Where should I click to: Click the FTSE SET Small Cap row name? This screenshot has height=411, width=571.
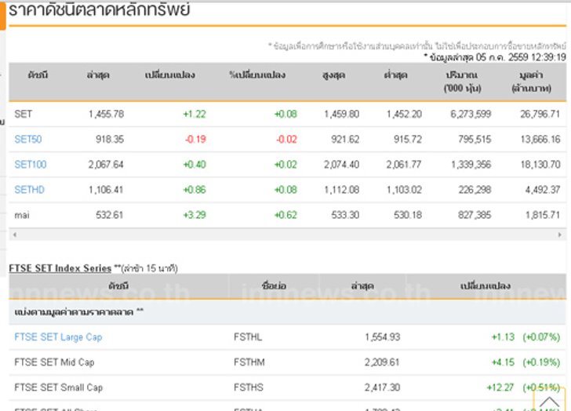pos(58,387)
